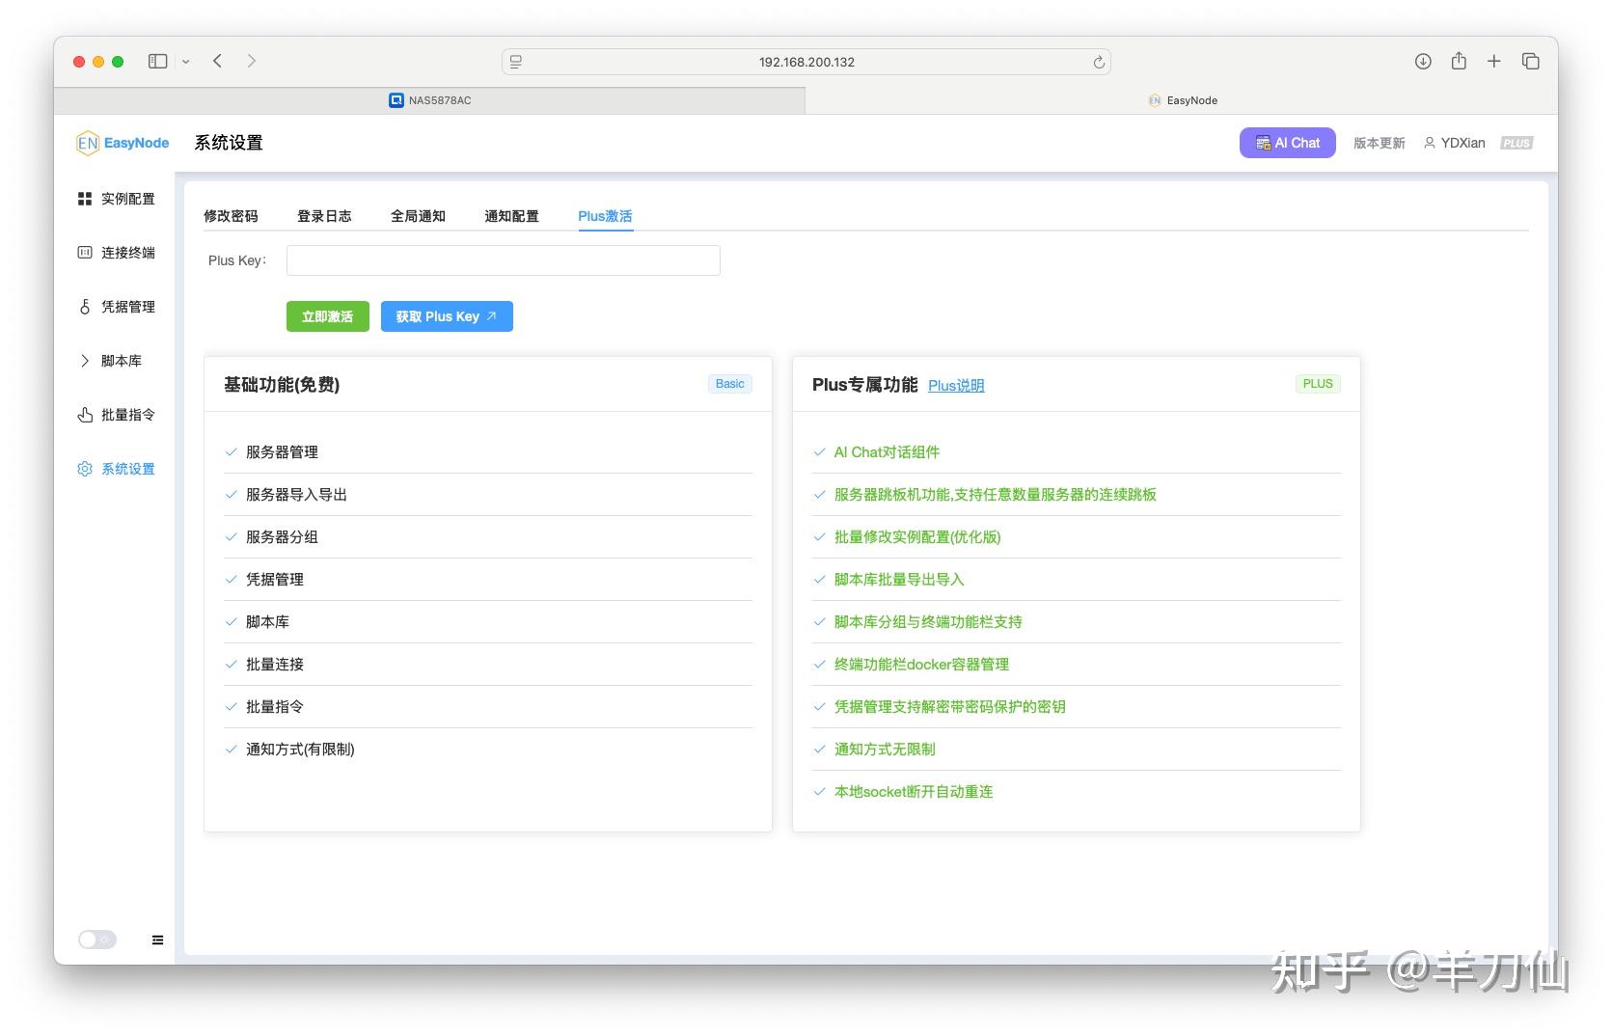Click the 立即激活 activation button
1612x1036 pixels.
click(x=327, y=315)
